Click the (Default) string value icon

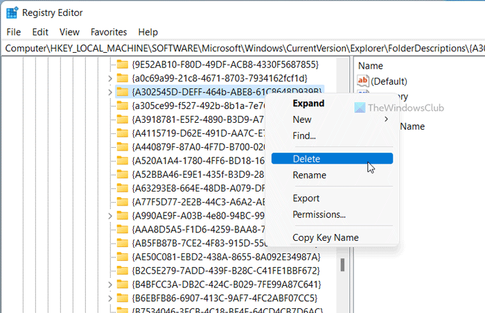363,81
